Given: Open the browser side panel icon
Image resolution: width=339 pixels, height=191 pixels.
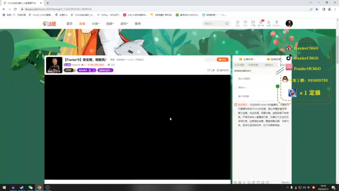Looking at the screenshot, I should [324, 9].
